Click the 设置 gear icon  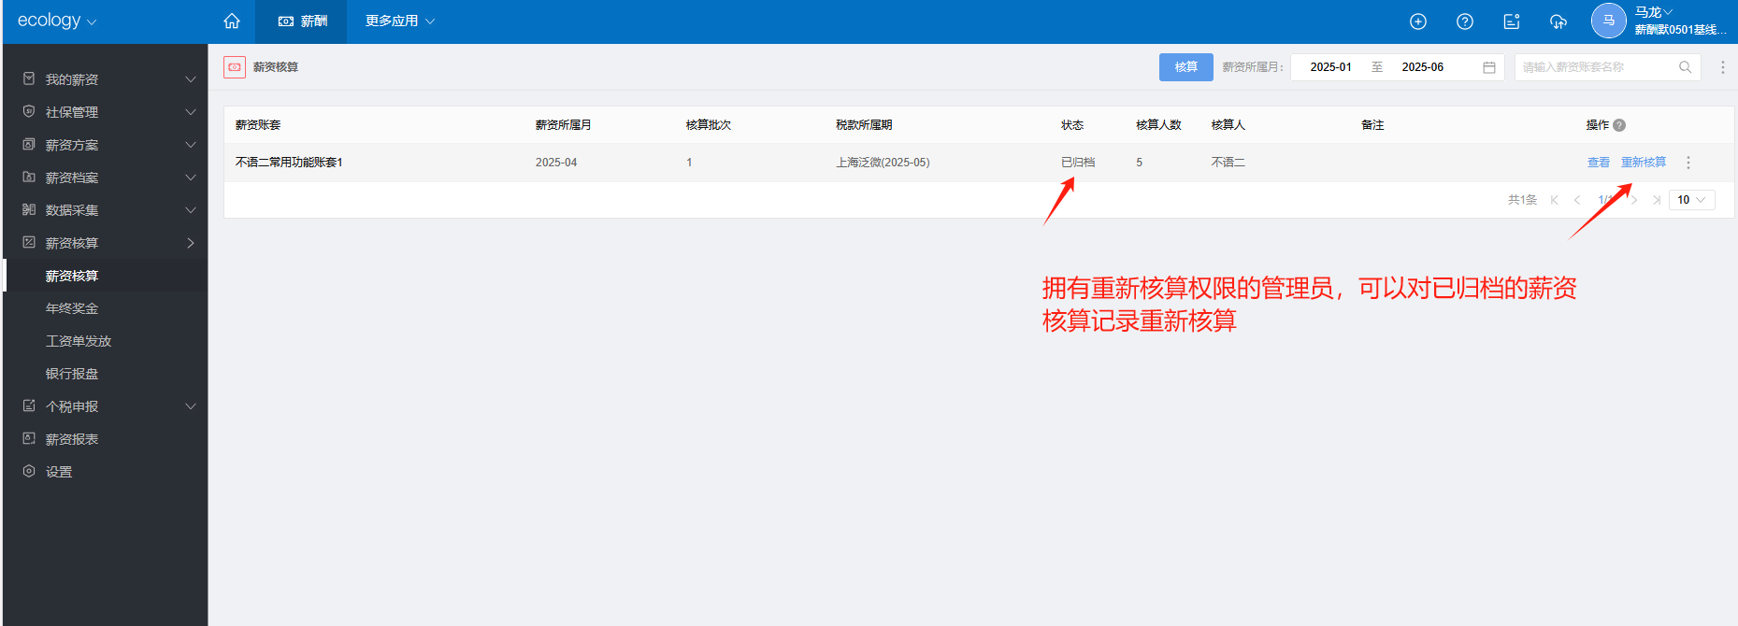pyautogui.click(x=29, y=471)
